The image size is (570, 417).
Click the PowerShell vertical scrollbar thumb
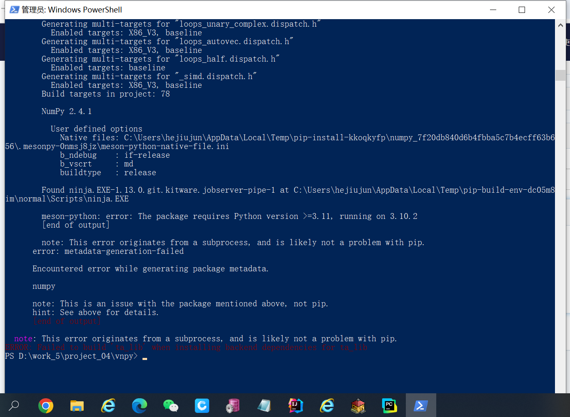[x=560, y=75]
